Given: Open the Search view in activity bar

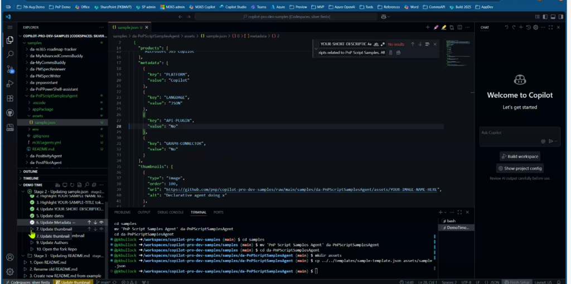Looking at the screenshot, I should (x=10, y=55).
